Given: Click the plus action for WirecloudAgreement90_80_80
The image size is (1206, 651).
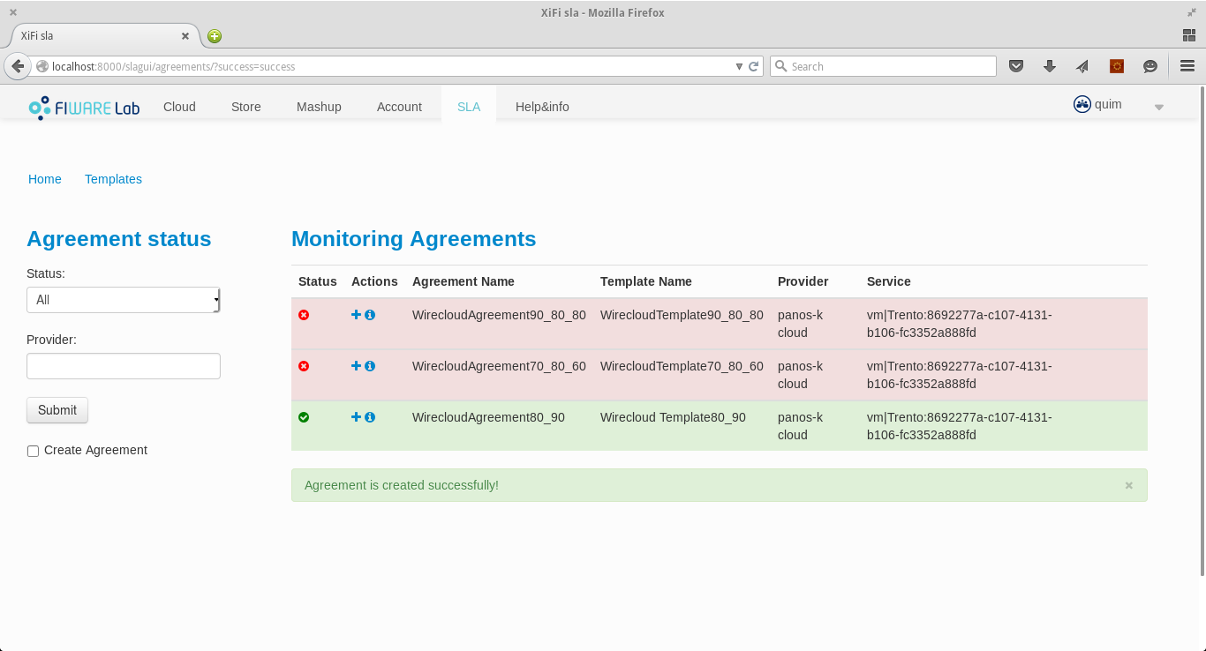Looking at the screenshot, I should (x=356, y=315).
